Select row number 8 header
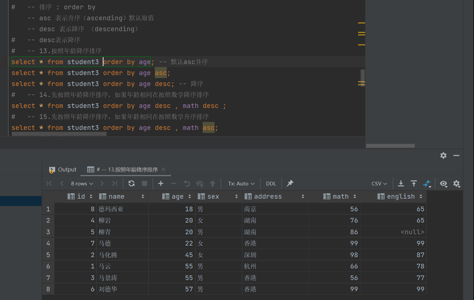The image size is (474, 300). coord(48,289)
